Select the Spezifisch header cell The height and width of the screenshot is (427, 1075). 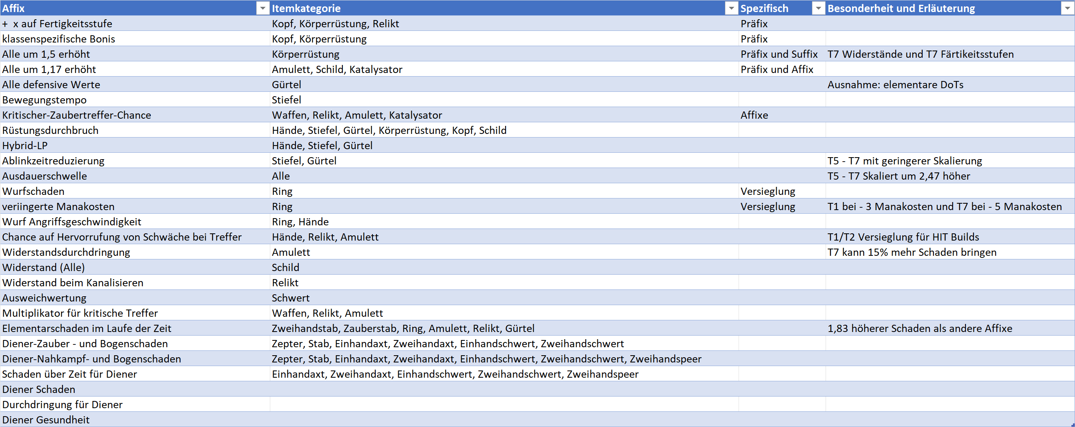click(782, 8)
